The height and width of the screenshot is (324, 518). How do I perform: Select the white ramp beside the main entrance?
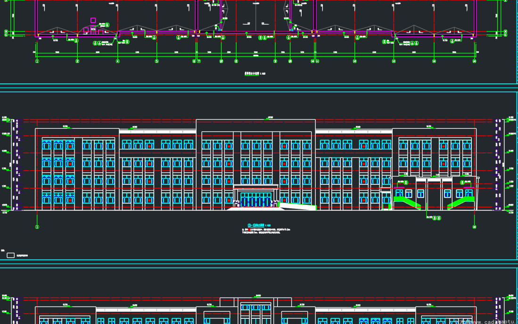point(297,206)
